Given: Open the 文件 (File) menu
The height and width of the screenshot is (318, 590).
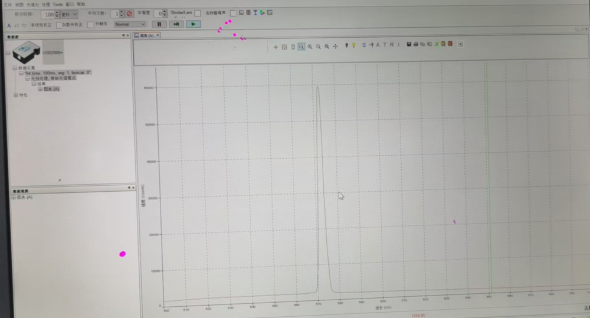Looking at the screenshot, I should (x=8, y=5).
